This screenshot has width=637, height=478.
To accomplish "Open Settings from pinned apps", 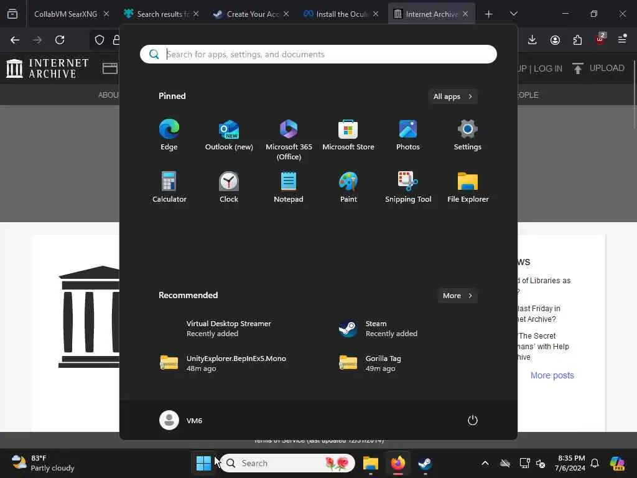I will click(x=468, y=135).
